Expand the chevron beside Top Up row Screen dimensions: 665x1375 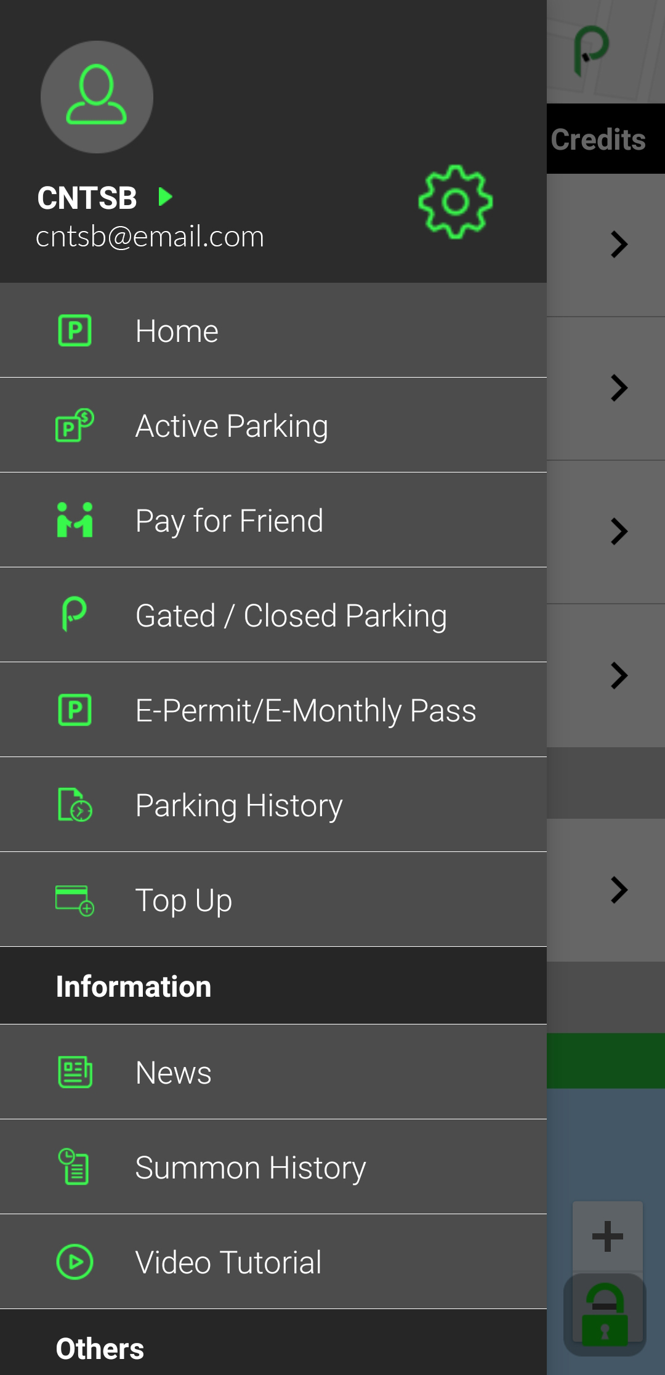tap(619, 890)
